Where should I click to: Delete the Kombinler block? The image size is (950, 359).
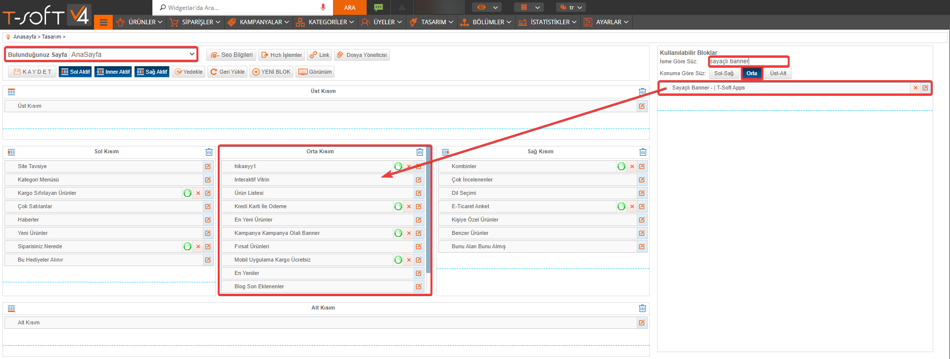click(632, 166)
